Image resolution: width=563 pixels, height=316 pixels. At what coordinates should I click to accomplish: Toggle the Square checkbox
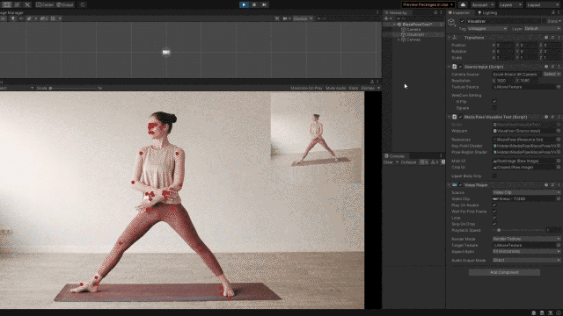tap(494, 108)
